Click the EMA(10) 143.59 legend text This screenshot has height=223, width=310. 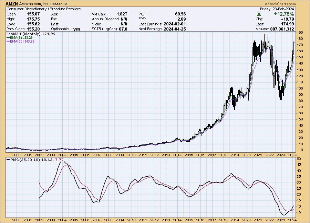[22, 42]
